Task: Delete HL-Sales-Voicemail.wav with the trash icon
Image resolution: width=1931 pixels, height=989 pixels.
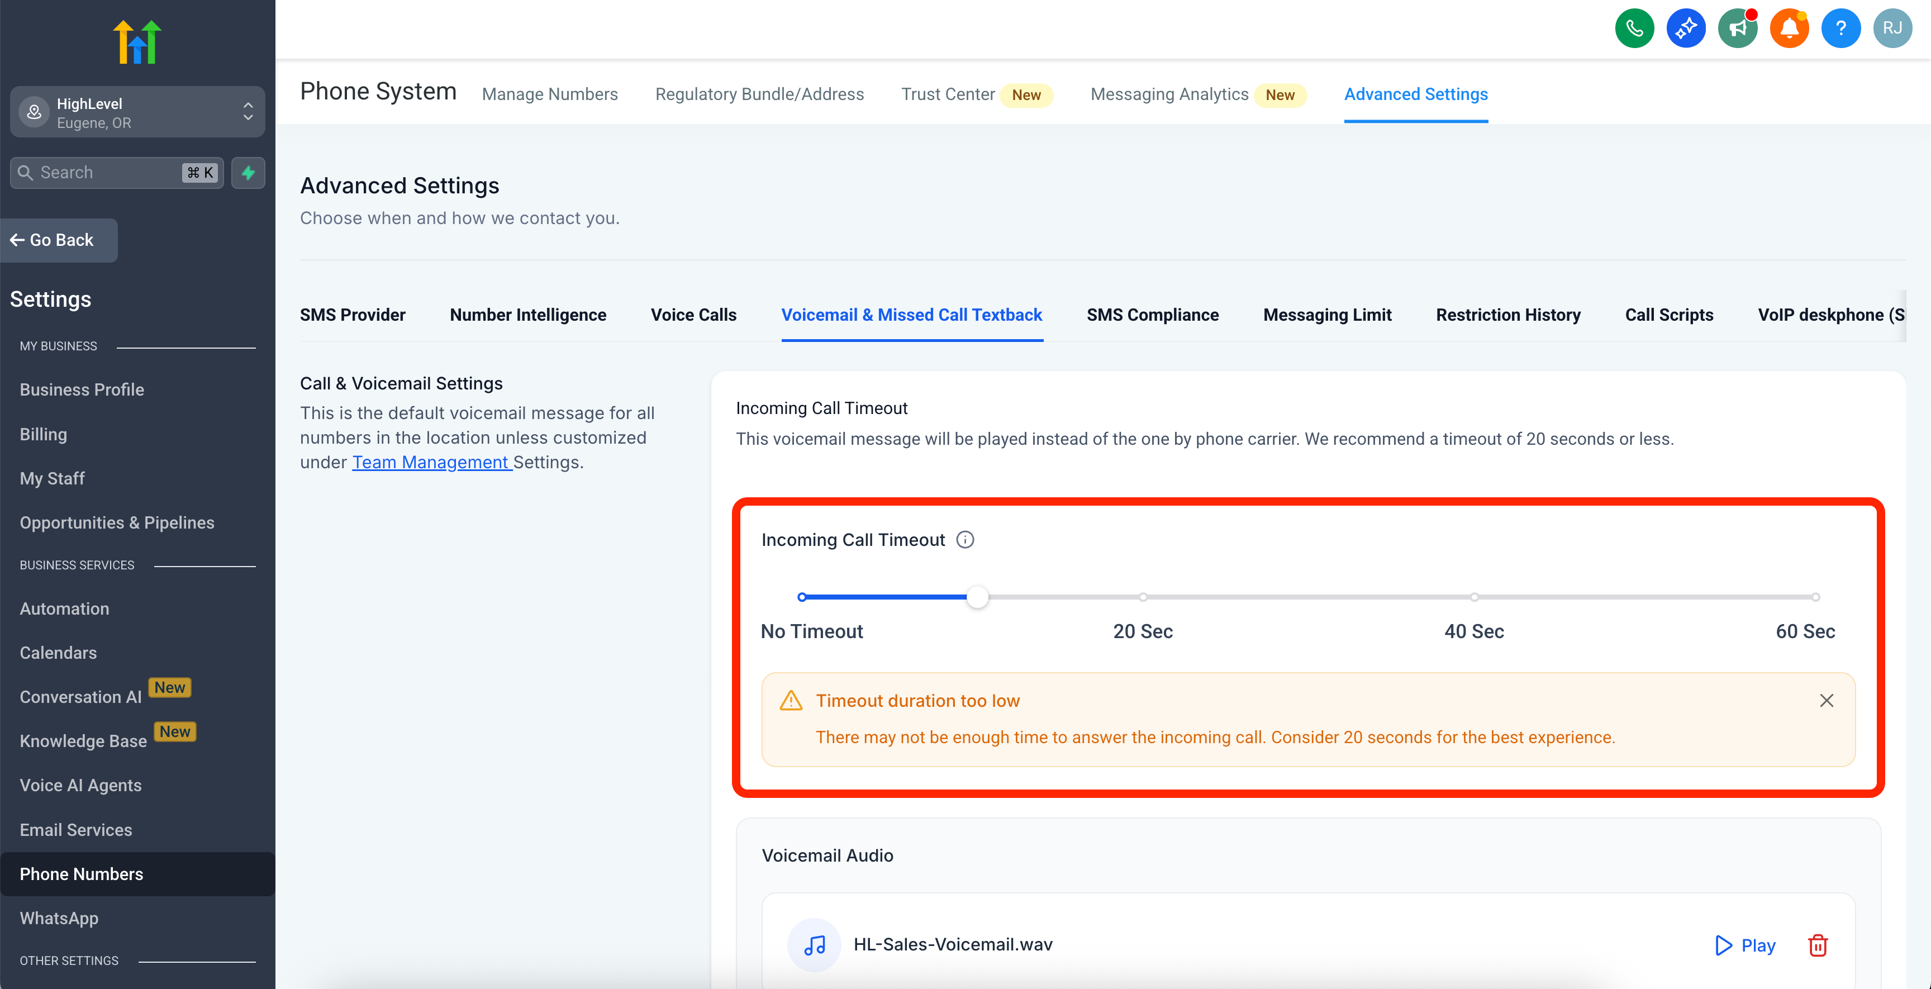Action: pyautogui.click(x=1818, y=945)
